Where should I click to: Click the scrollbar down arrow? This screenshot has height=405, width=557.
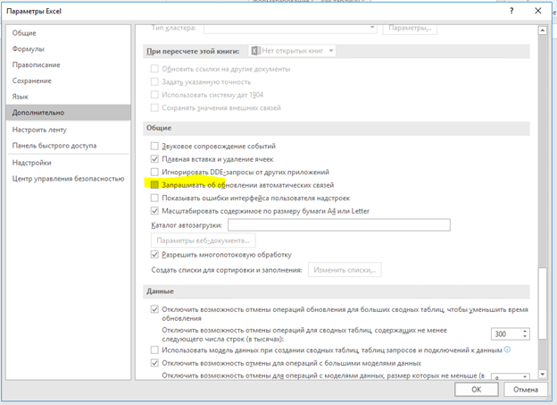[x=543, y=374]
